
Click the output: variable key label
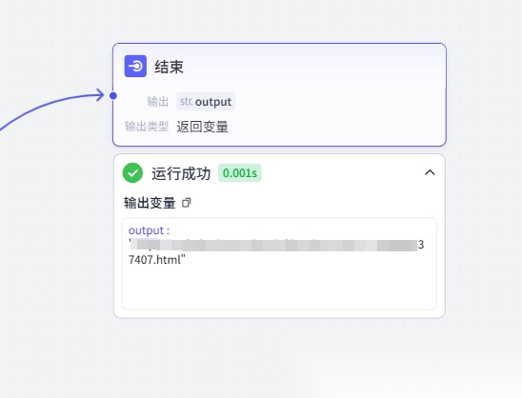(x=150, y=230)
